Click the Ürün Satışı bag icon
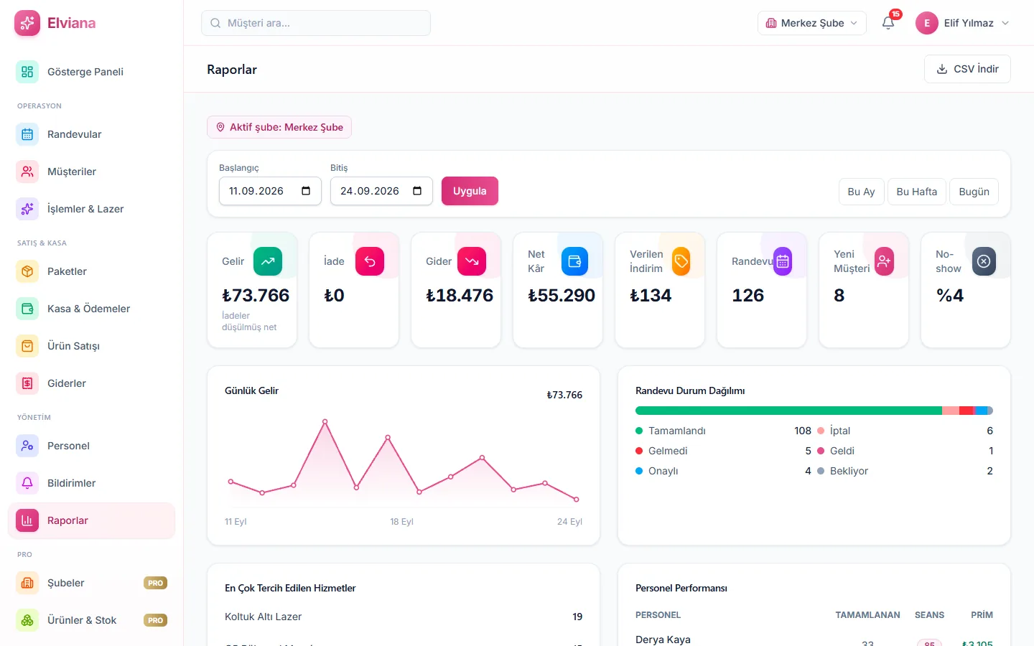 [27, 346]
